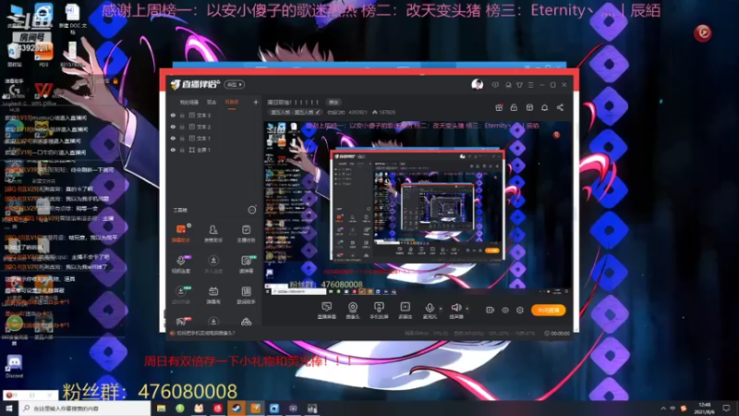Select the 全屏 1 source row

pyautogui.click(x=213, y=150)
